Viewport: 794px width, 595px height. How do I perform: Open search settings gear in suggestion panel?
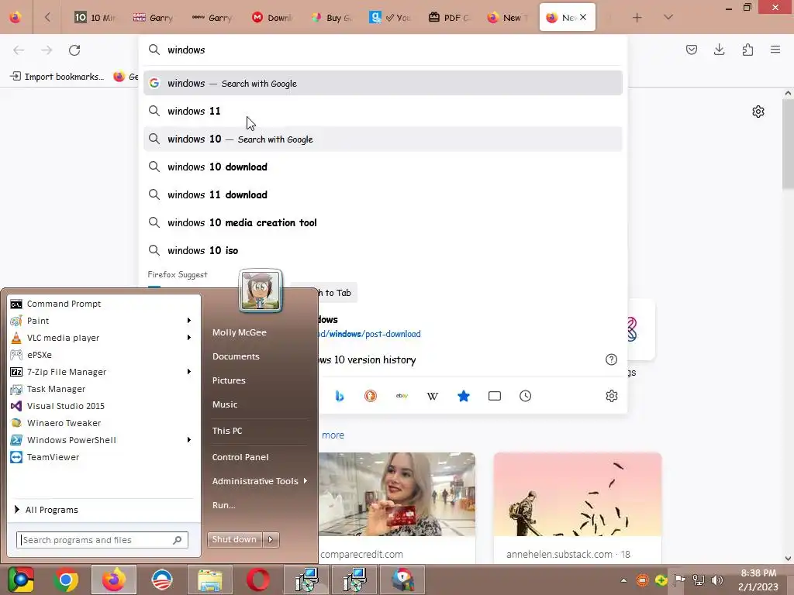coord(612,396)
